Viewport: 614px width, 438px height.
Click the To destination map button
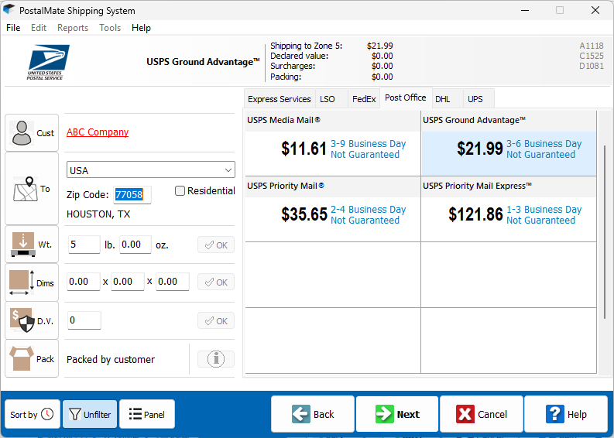[32, 189]
